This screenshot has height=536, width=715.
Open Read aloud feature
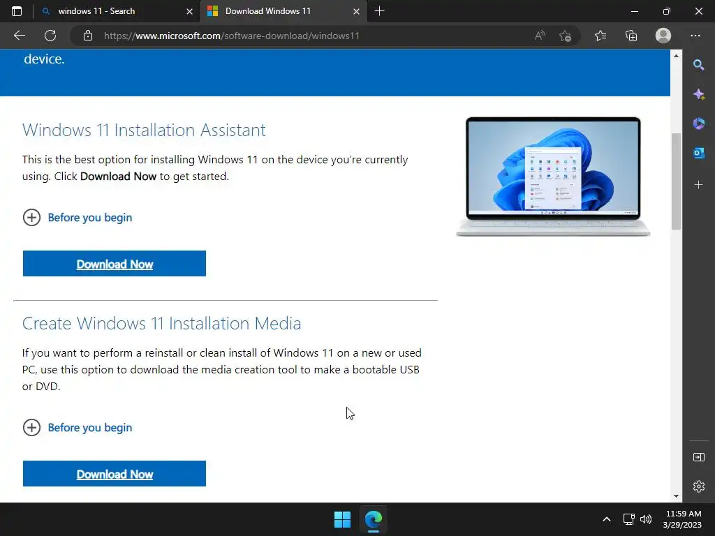click(540, 36)
